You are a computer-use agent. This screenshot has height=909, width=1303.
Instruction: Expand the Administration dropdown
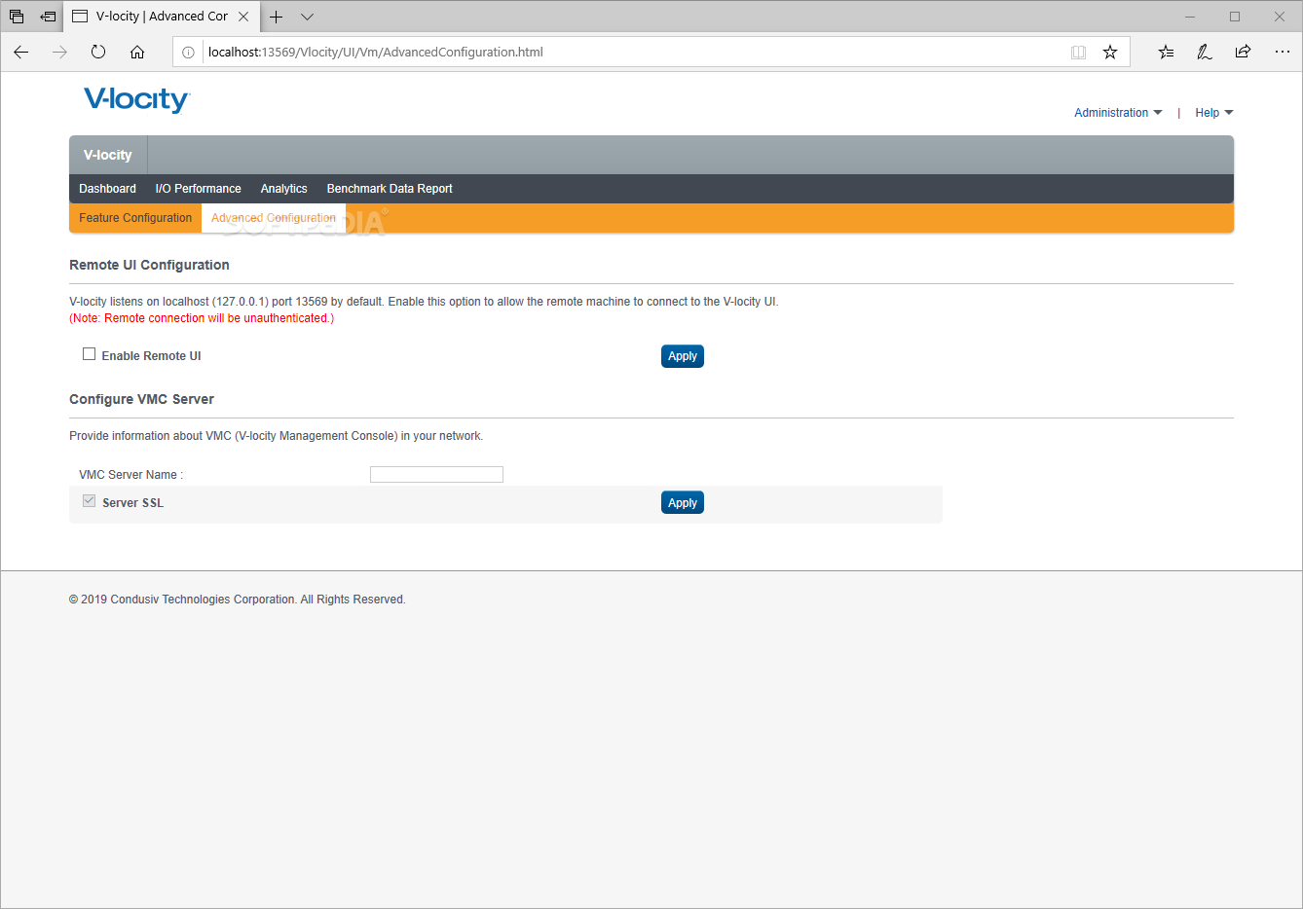coord(1118,113)
